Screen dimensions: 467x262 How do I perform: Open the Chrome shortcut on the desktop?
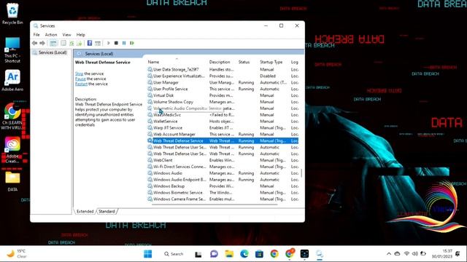click(12, 116)
